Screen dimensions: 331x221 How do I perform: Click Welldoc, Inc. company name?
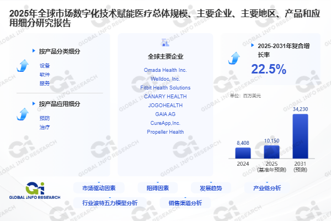(165, 79)
